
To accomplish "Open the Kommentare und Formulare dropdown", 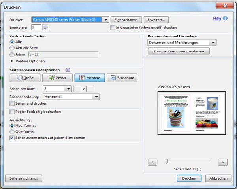I will pyautogui.click(x=213, y=43).
